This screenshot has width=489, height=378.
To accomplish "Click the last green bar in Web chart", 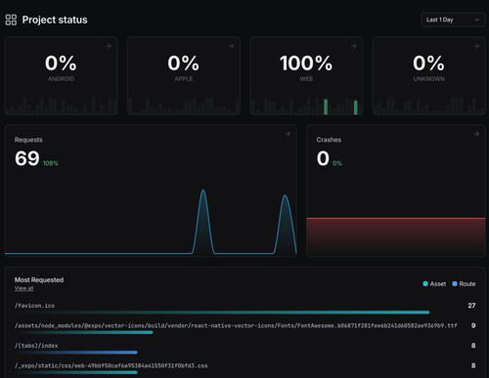I will click(x=356, y=107).
